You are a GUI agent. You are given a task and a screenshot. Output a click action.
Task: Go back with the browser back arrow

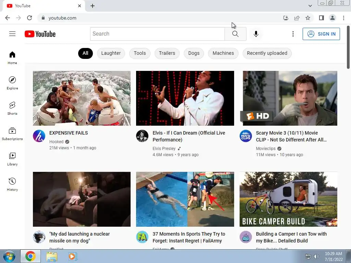(8, 18)
